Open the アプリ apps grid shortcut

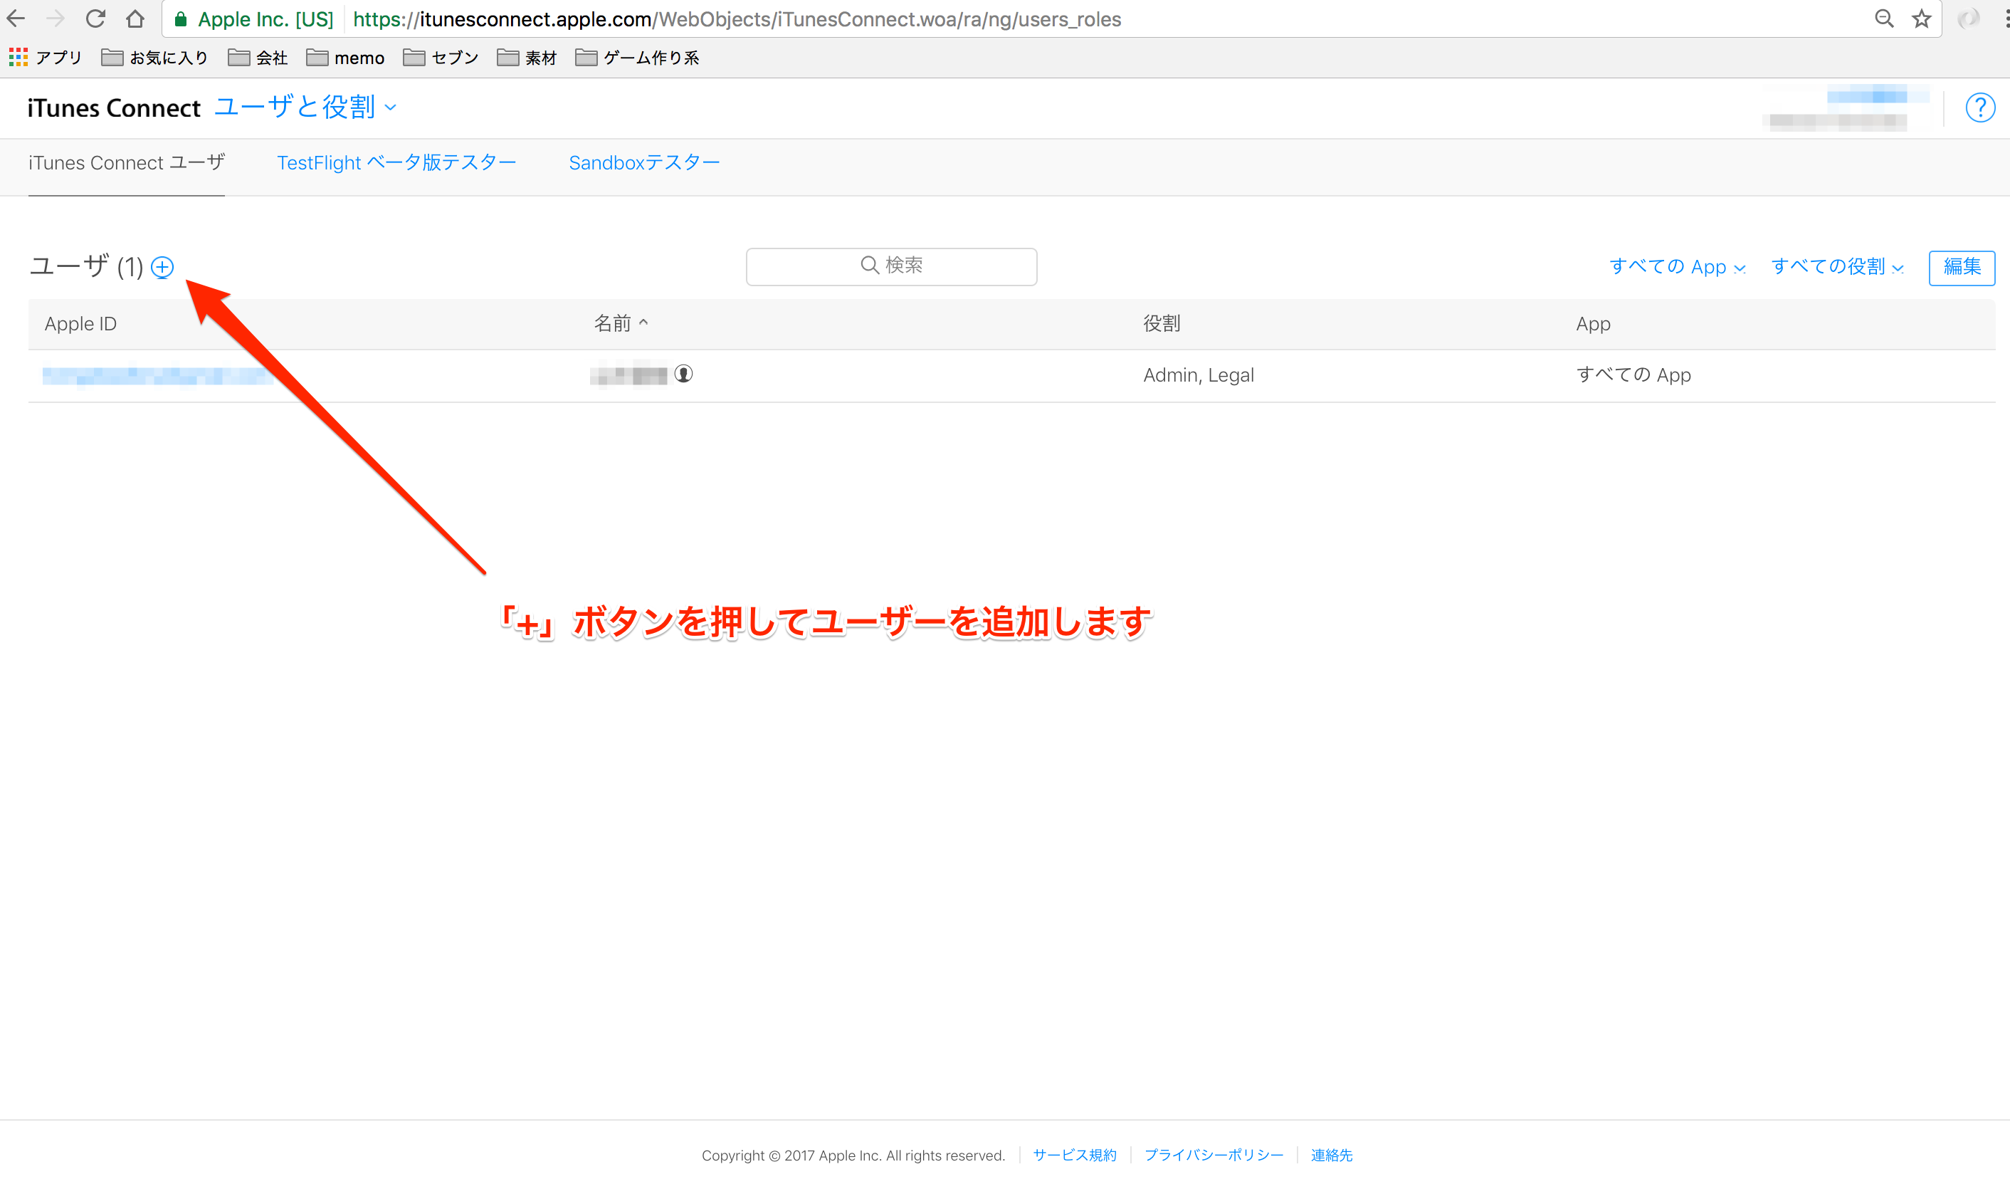45,58
